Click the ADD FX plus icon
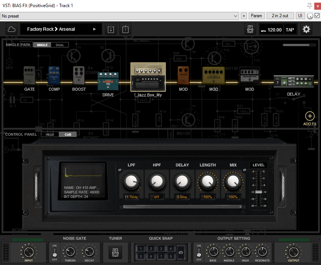The height and width of the screenshot is (265, 321). (310, 116)
